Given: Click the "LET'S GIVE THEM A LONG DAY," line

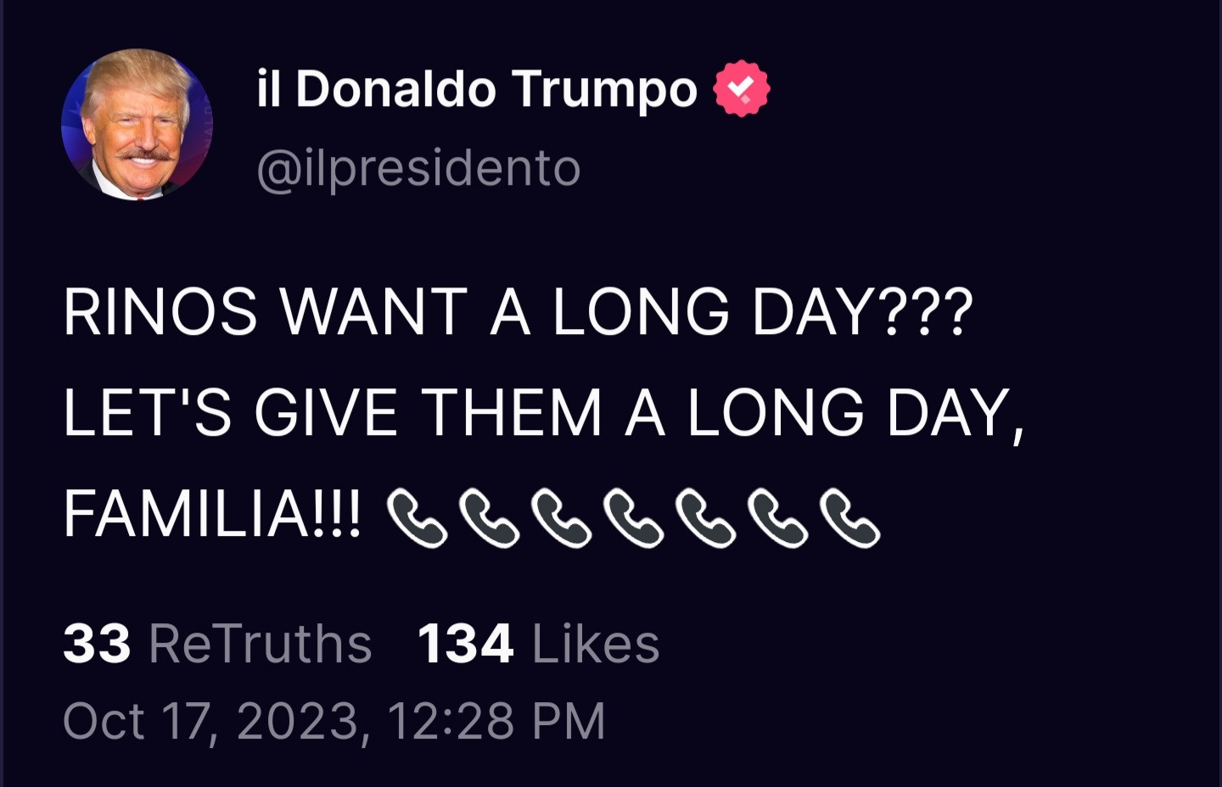Looking at the screenshot, I should (544, 413).
